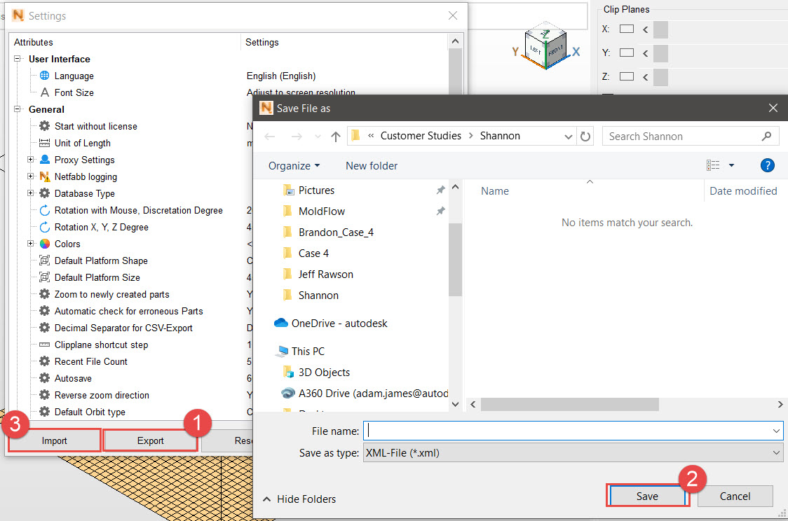
Task: Expand the Netfabb logging node
Action: (31, 176)
